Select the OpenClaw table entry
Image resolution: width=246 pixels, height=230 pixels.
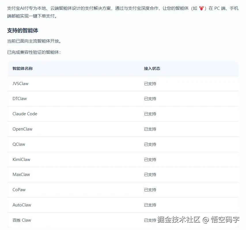[22, 129]
